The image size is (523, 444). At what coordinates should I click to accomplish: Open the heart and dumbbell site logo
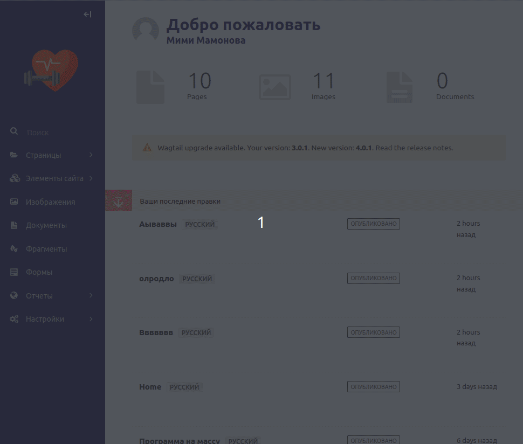tap(51, 71)
